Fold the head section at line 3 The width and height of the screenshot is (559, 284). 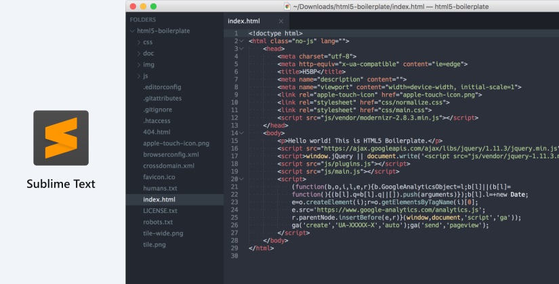[241, 49]
